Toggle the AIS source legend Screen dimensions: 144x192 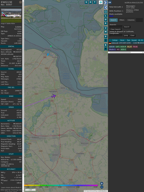pos(118,50)
